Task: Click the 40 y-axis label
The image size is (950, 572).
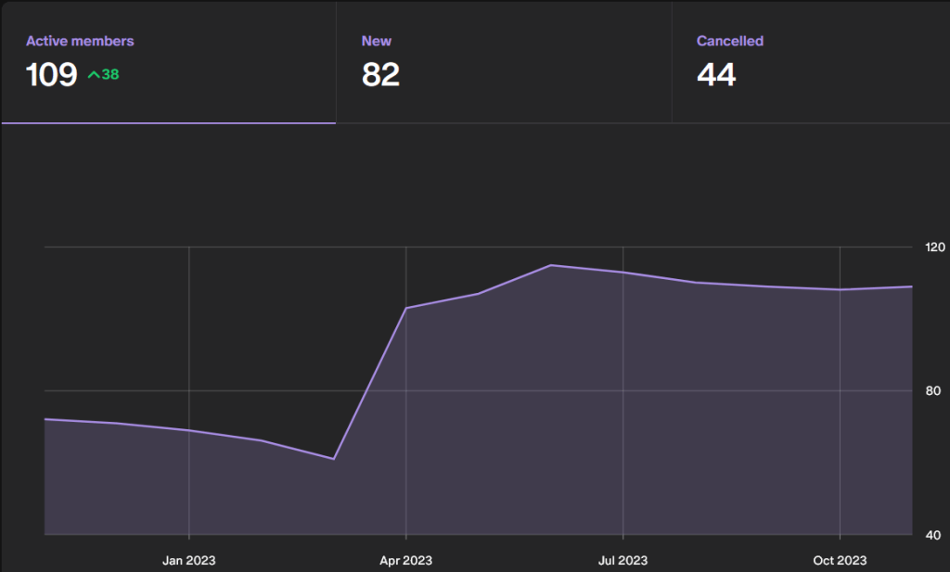Action: [x=933, y=535]
